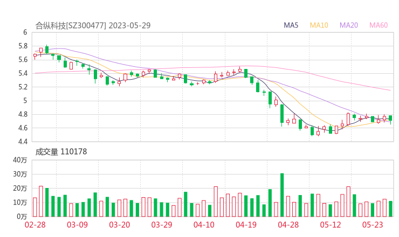Click the 03-29 date axis label
The width and height of the screenshot is (399, 237).
pos(162,225)
